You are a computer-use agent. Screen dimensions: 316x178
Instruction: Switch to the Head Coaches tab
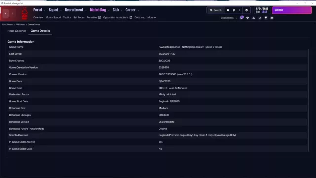(x=17, y=31)
